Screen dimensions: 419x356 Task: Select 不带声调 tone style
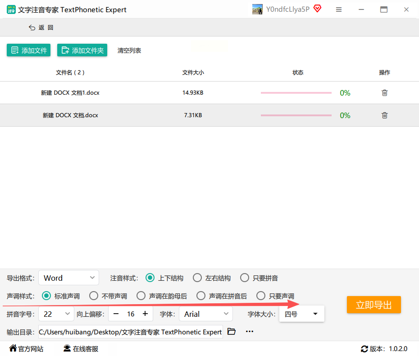[x=108, y=296]
